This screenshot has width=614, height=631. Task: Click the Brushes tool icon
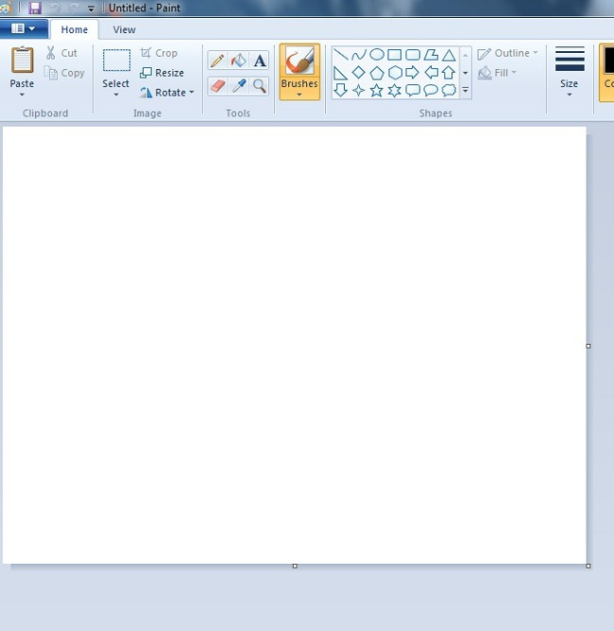[x=299, y=61]
